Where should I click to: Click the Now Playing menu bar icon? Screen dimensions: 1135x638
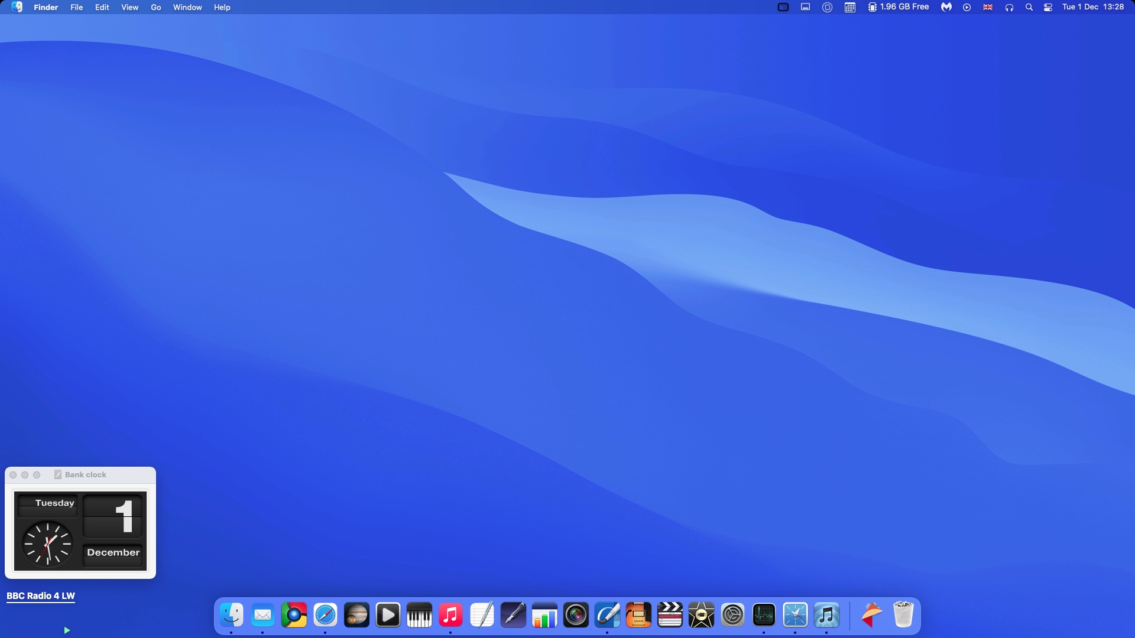coord(967,7)
